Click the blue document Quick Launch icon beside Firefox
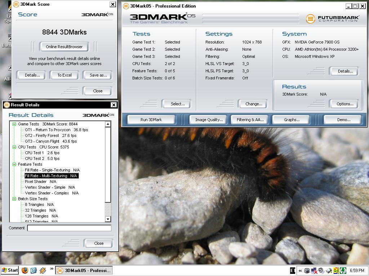Viewport: 369px width, 276px height. 34,270
